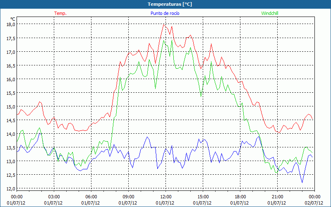Click the °C unit label above the y-axis

click(12, 19)
